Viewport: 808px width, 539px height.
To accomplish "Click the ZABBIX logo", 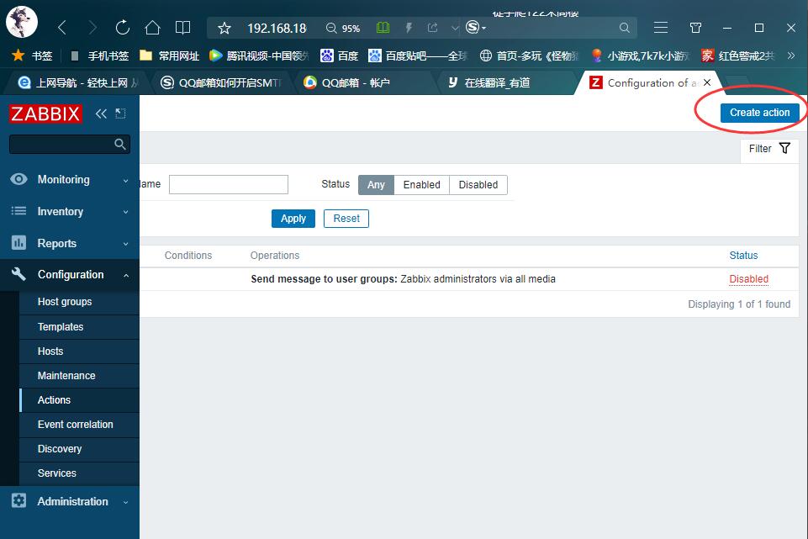I will click(45, 114).
